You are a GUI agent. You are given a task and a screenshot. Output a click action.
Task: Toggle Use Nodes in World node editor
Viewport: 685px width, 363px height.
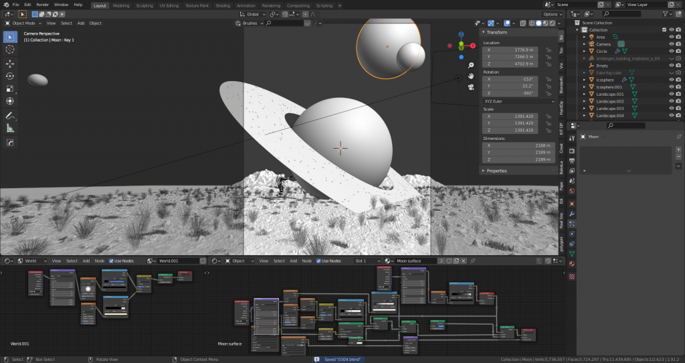(110, 261)
